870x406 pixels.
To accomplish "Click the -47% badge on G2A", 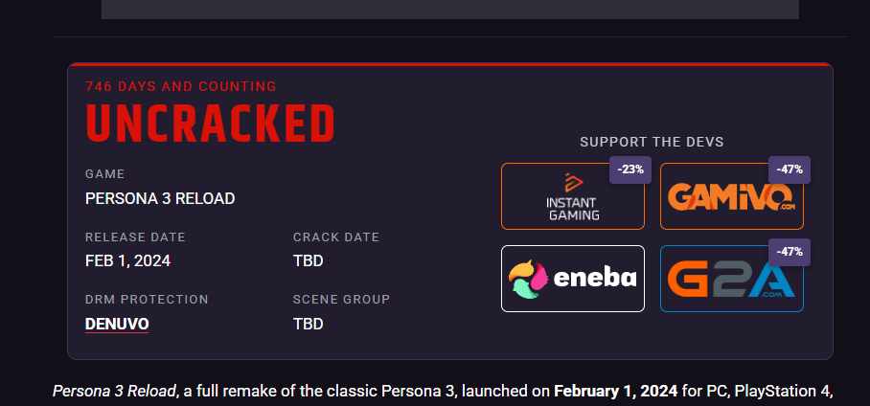I will 790,253.
